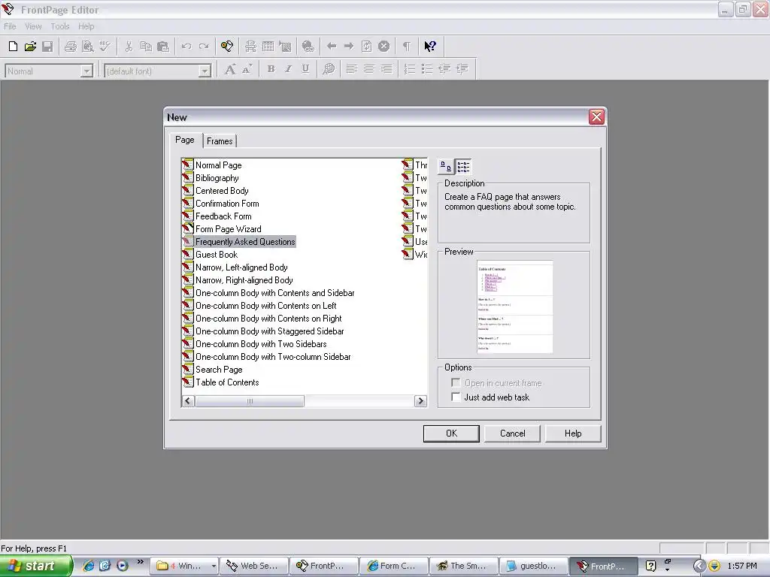Toggle Bold formatting button

271,70
